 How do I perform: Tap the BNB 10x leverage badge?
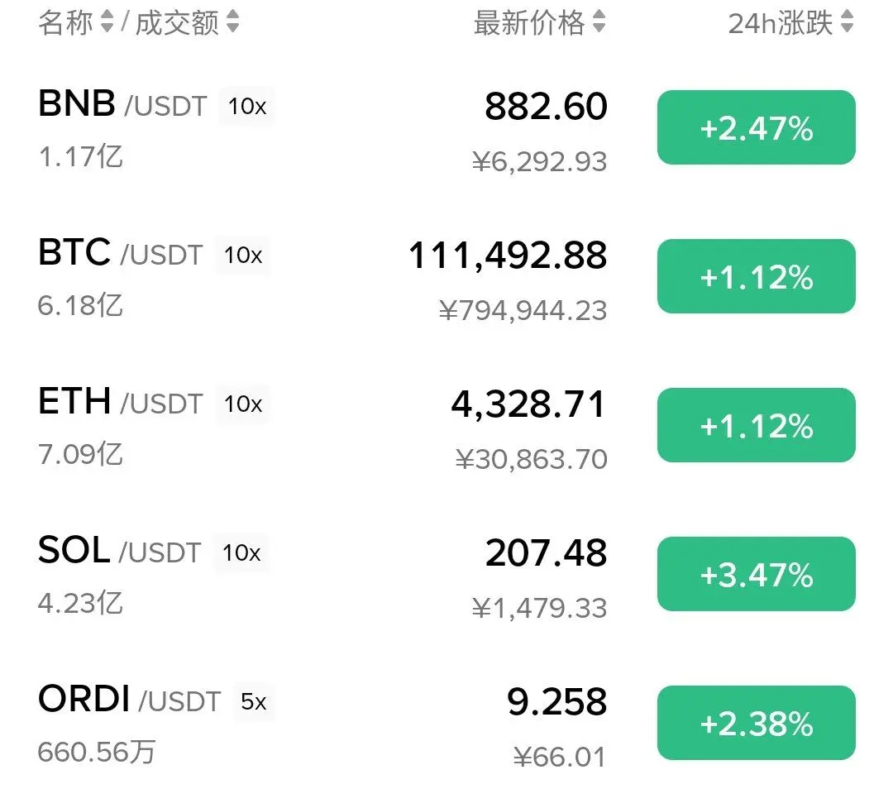pos(246,106)
